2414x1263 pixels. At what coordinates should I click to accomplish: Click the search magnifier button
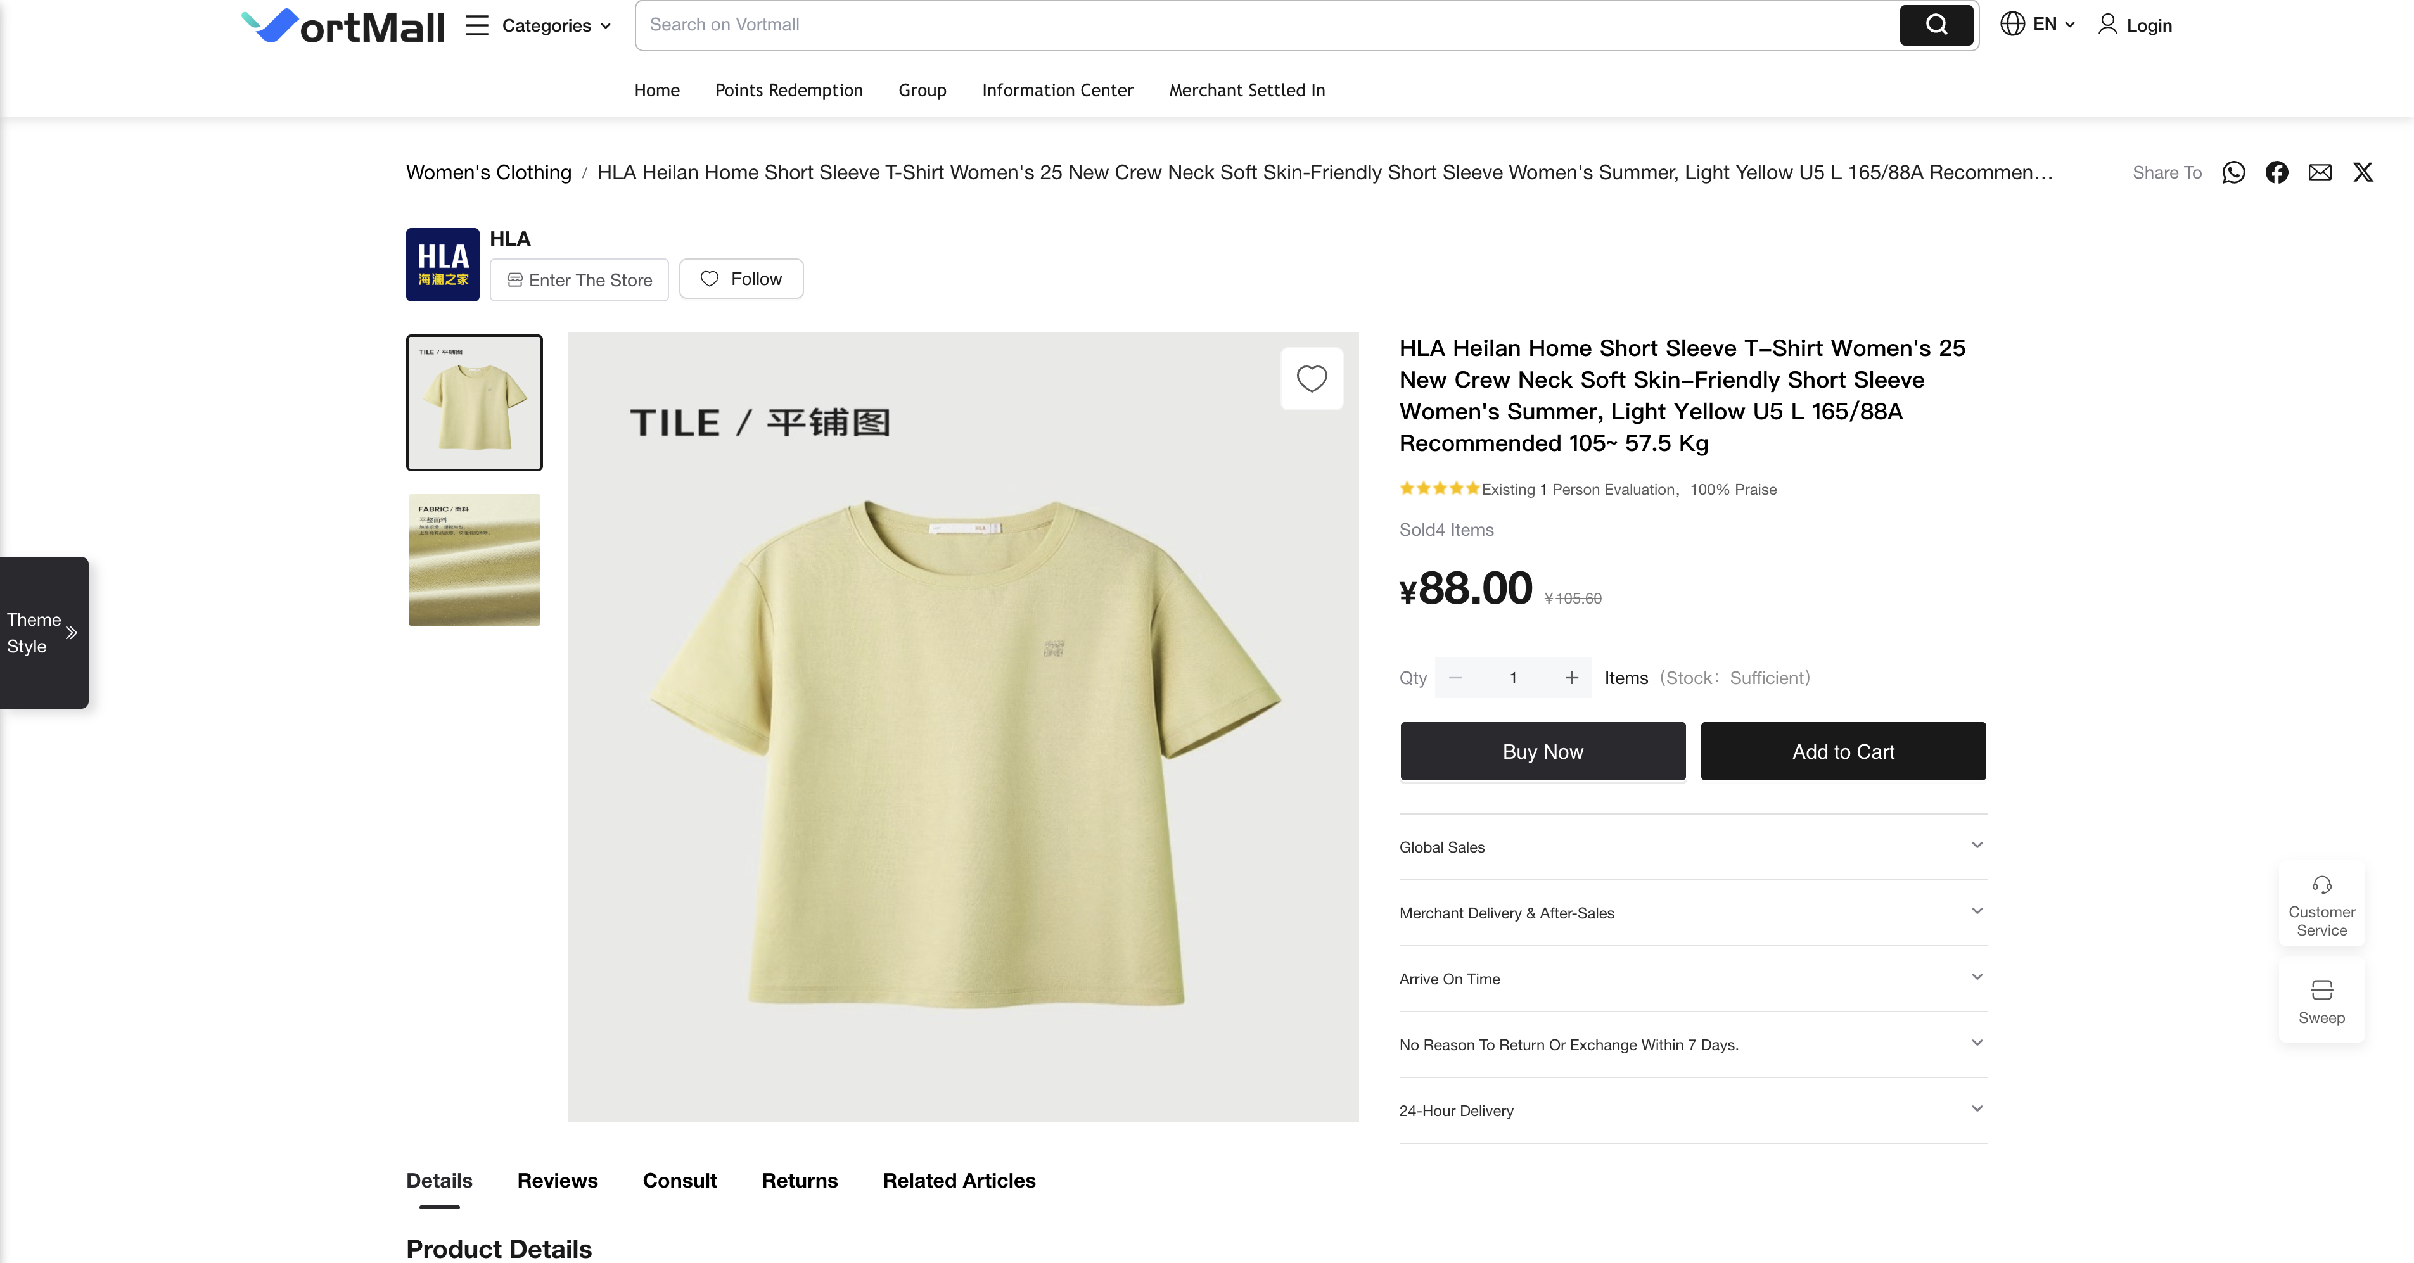[x=1936, y=25]
